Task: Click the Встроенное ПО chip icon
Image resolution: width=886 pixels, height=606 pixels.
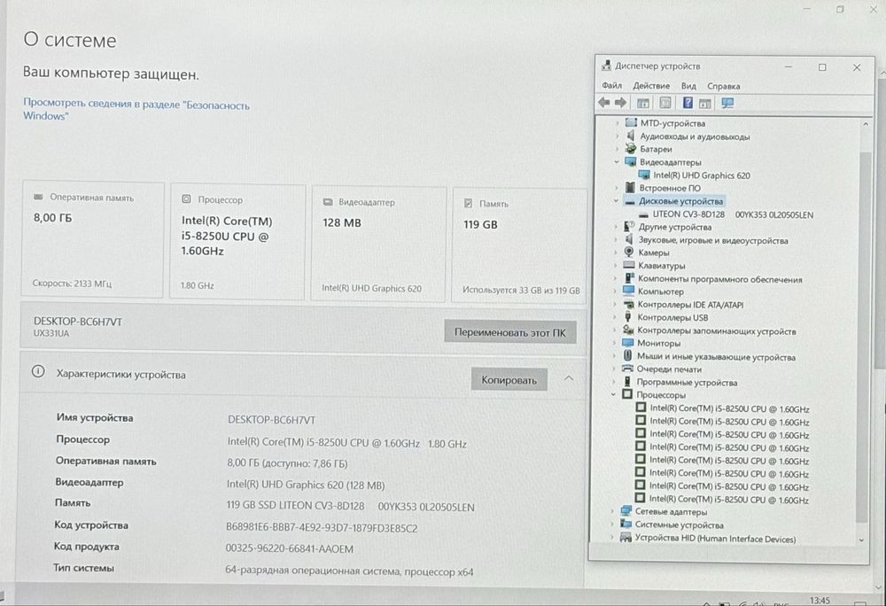Action: [x=630, y=188]
